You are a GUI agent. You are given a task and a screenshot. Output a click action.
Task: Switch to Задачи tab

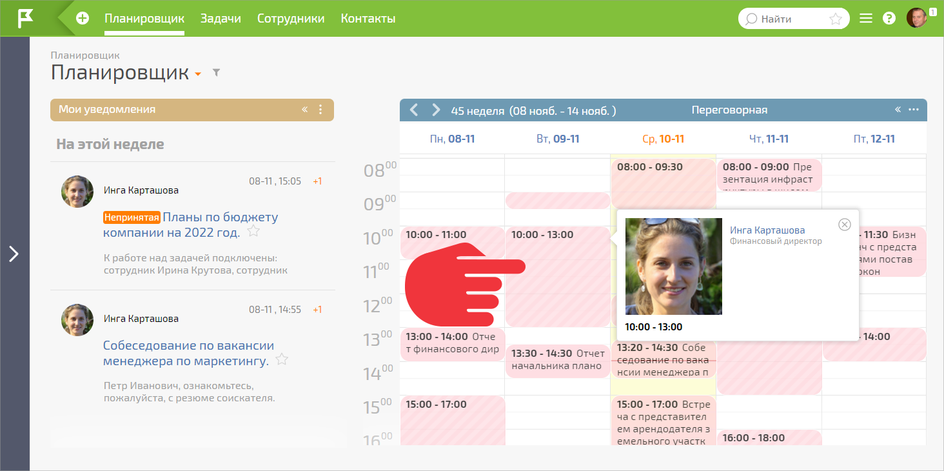(x=221, y=19)
